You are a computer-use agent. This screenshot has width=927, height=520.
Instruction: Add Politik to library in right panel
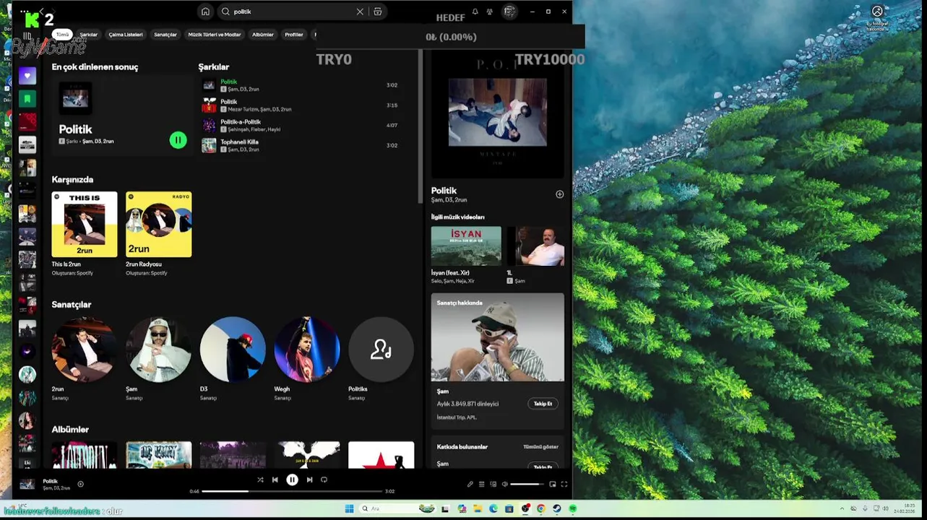(559, 194)
